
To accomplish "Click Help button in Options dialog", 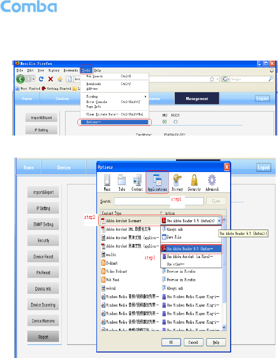I will (216, 342).
